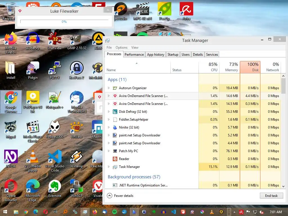Screen dimensions: 288x216
Task: Sort processes by Name column header
Action: 138,67
